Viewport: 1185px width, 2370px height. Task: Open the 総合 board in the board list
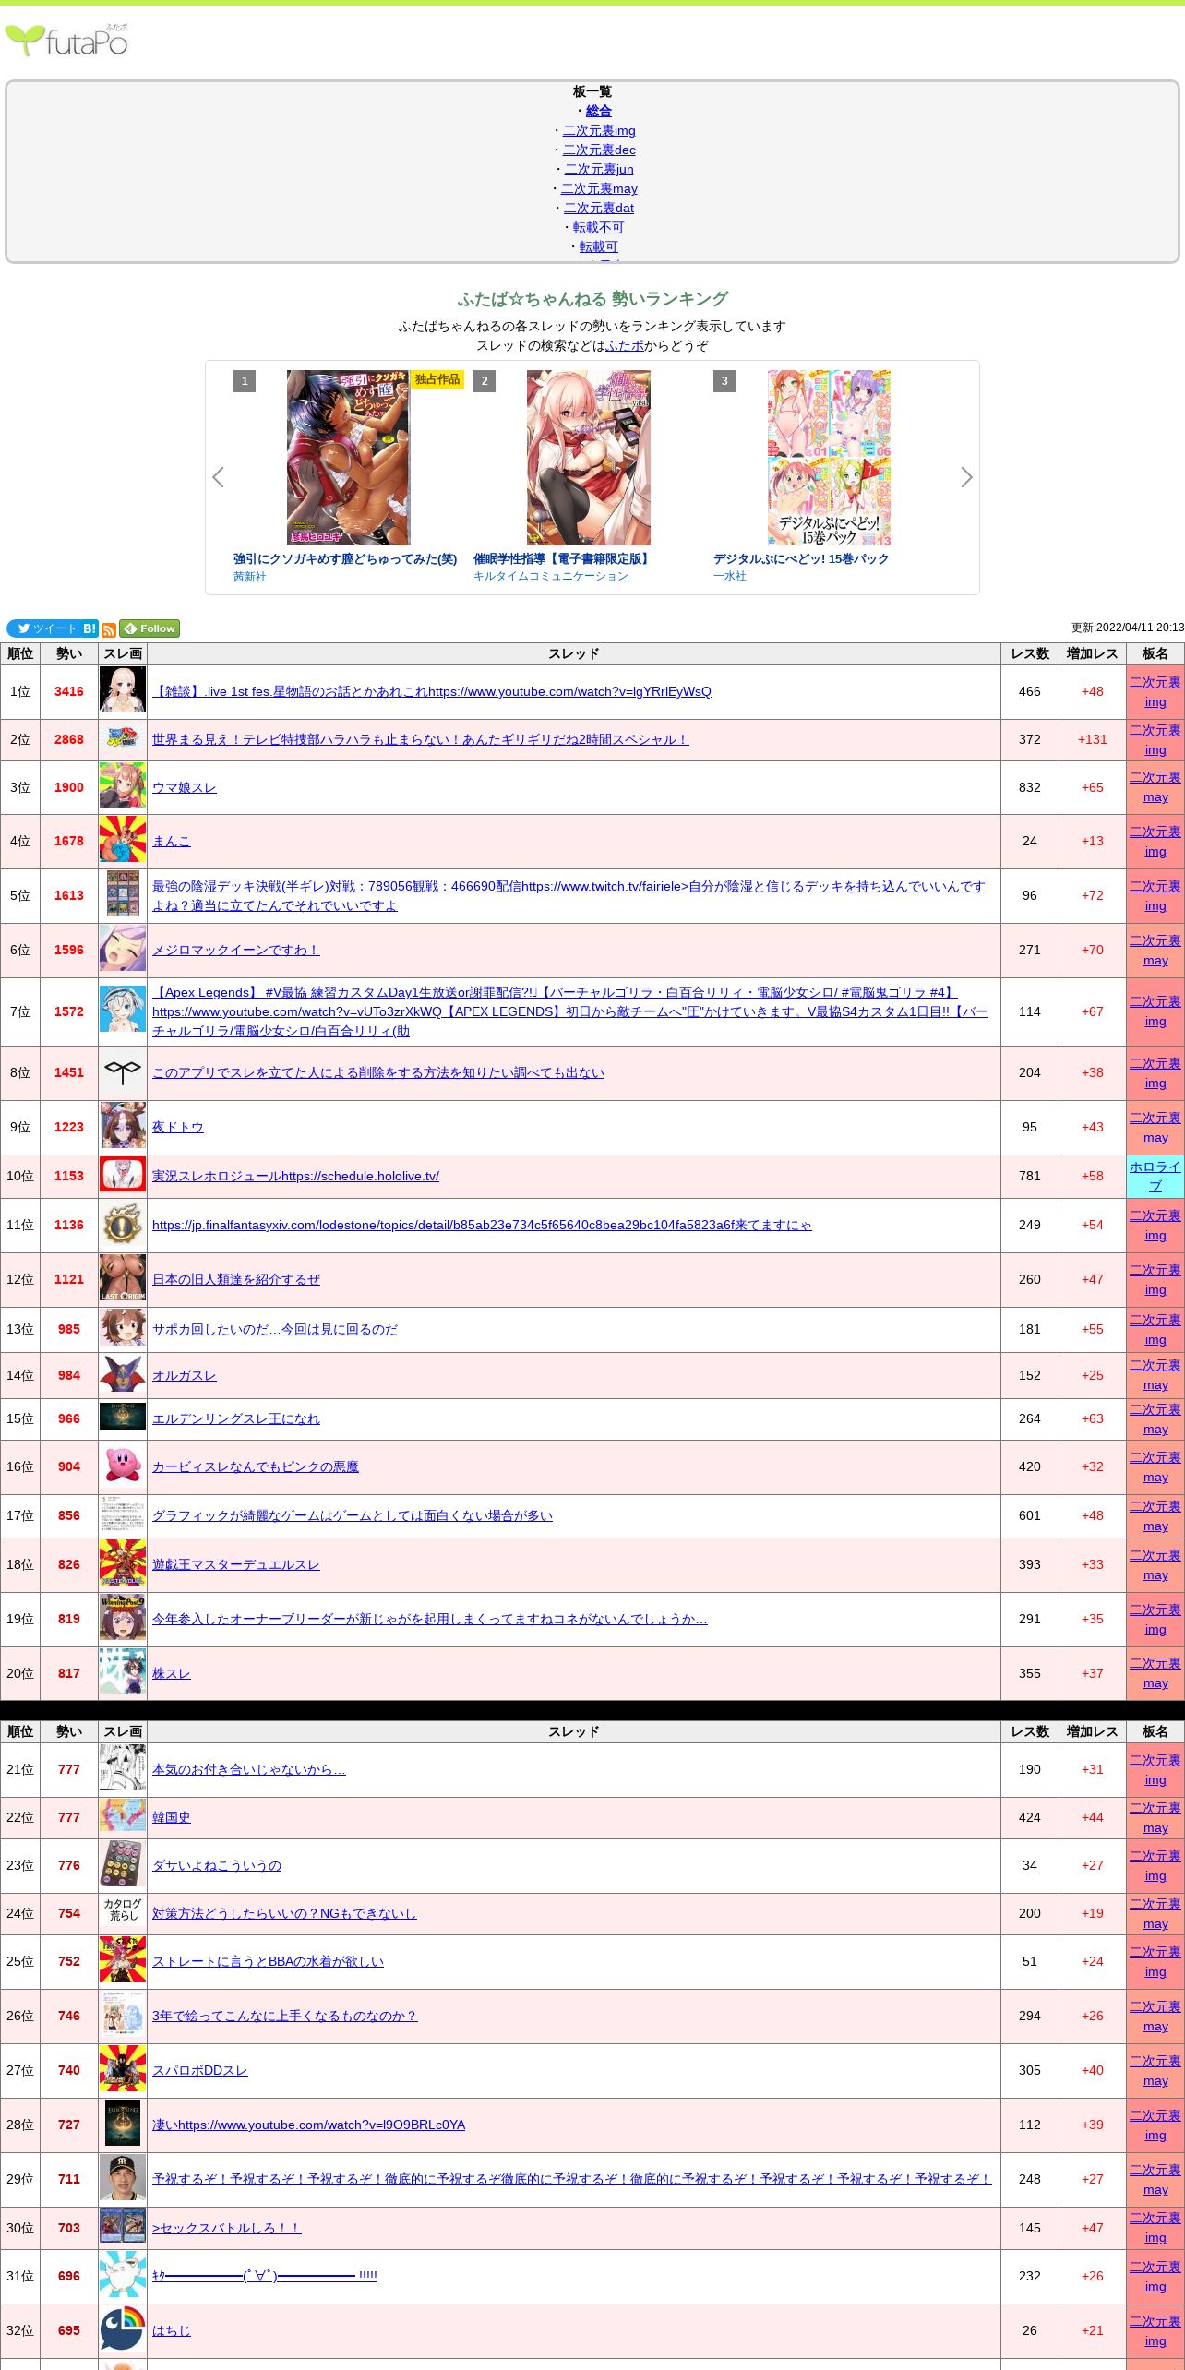(x=599, y=111)
